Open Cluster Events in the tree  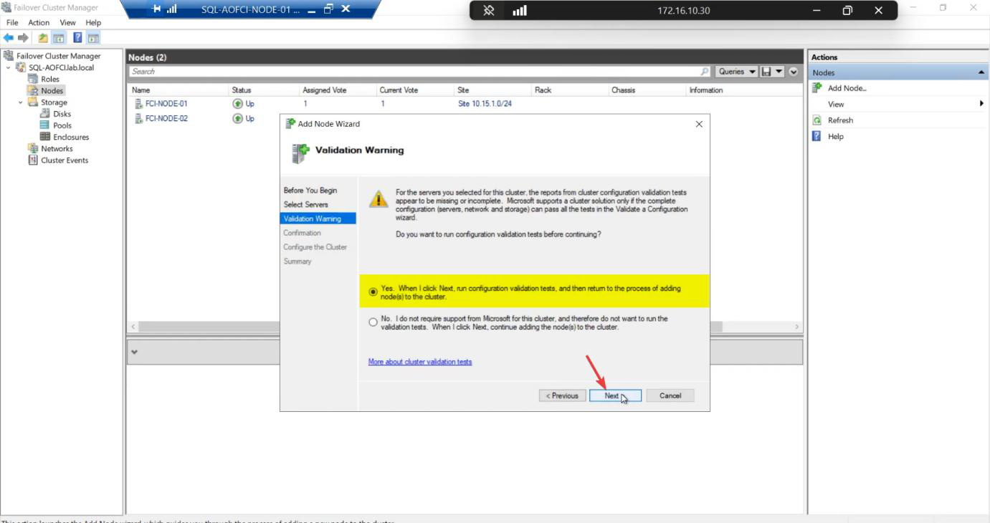pos(65,160)
